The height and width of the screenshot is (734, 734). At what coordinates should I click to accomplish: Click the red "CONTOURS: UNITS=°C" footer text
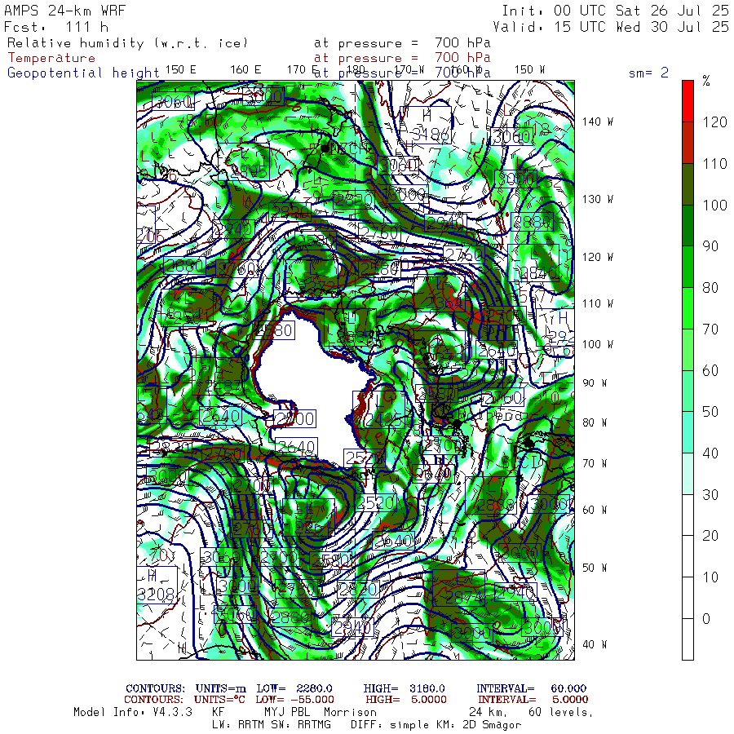tap(185, 700)
